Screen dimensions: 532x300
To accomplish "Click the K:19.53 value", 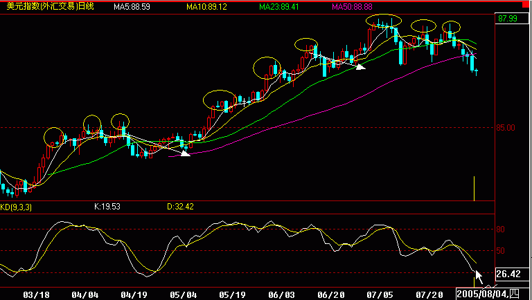I will point(107,207).
